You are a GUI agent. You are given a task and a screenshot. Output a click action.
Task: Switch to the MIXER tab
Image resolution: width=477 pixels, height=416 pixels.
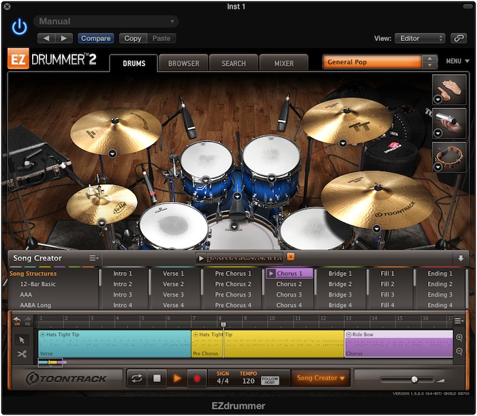[x=284, y=63]
